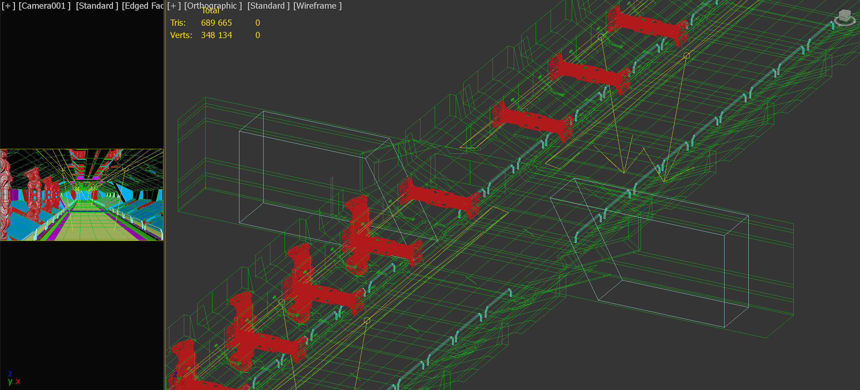Click the Camera001 rendered scene preview
Image resolution: width=860 pixels, height=390 pixels.
82,195
